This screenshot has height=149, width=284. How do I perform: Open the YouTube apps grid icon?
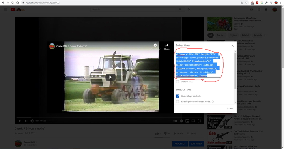(259, 9)
